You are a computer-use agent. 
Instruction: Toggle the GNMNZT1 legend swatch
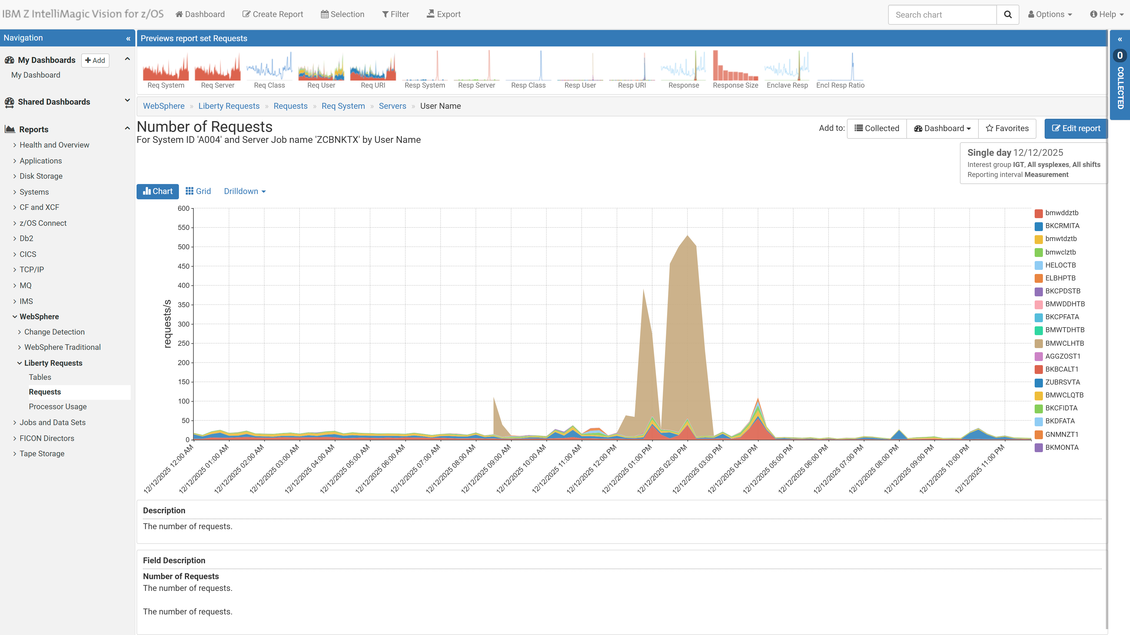coord(1038,435)
